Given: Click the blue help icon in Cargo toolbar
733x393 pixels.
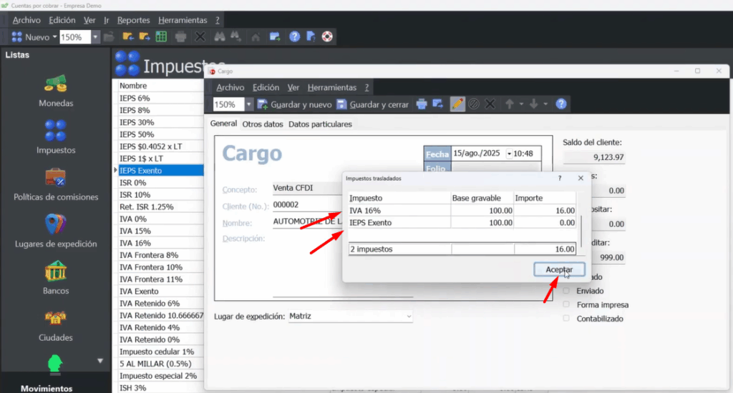Looking at the screenshot, I should click(561, 104).
